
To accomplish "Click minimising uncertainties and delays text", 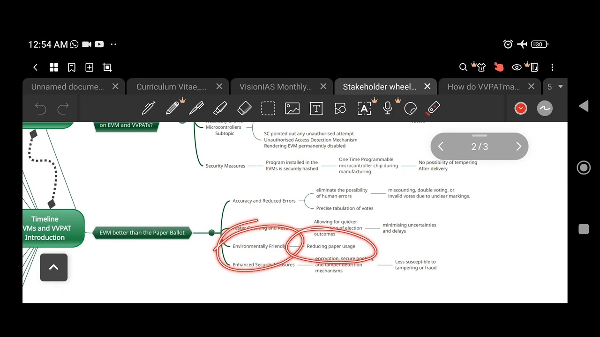I will coord(409,228).
